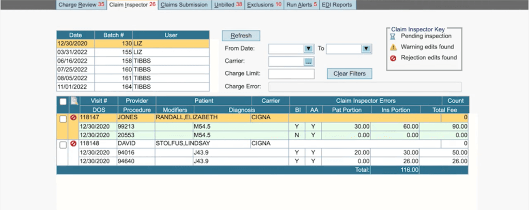The height and width of the screenshot is (210, 529).
Task: Open the From Date dropdown arrow
Action: tap(308, 49)
